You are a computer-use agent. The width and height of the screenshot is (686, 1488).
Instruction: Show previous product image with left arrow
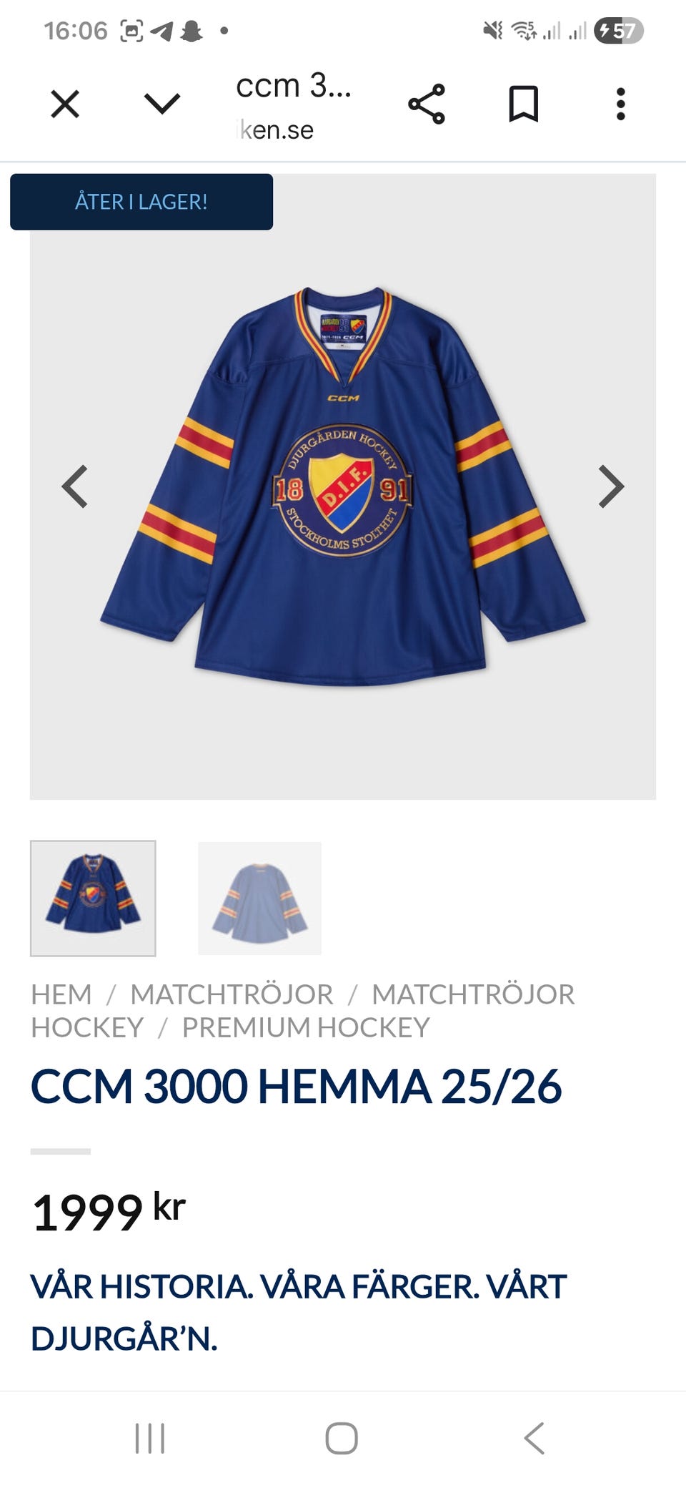point(75,486)
